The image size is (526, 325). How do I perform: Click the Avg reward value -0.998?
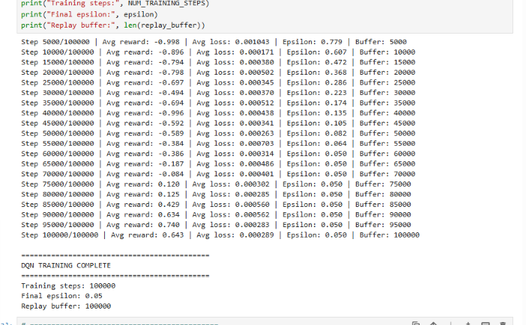[x=167, y=42]
